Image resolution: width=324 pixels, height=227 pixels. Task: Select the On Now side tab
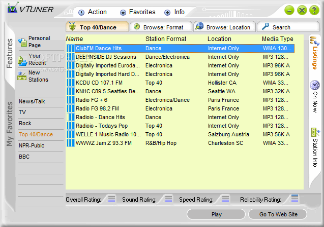(x=315, y=96)
